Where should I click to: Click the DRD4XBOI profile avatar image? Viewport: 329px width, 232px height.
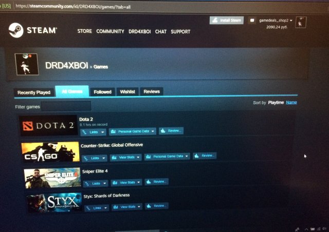27,64
